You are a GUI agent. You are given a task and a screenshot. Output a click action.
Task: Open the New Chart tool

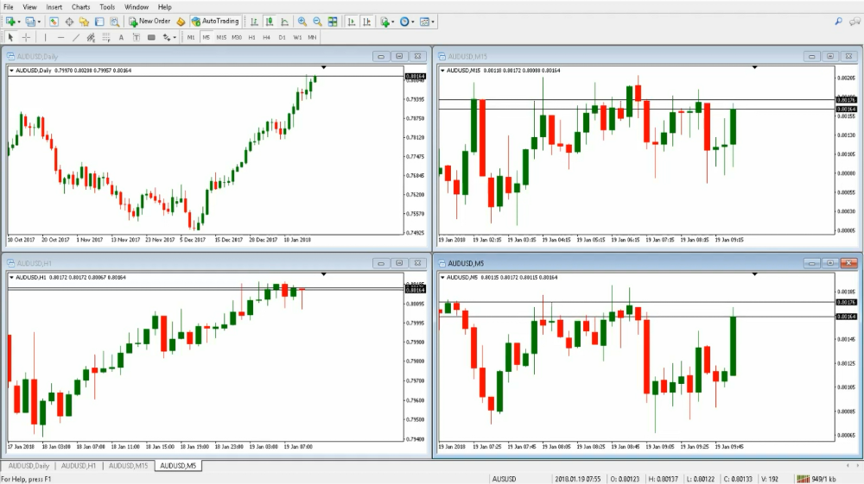click(10, 22)
